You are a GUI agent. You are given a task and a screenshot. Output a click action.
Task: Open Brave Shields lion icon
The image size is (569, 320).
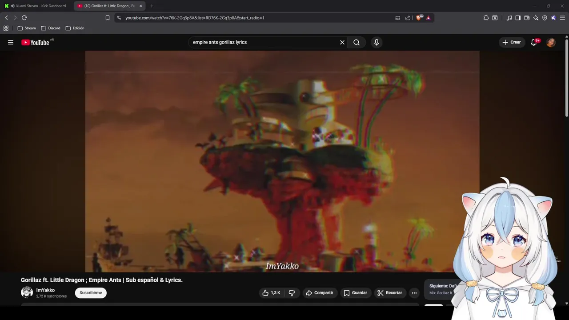click(419, 18)
